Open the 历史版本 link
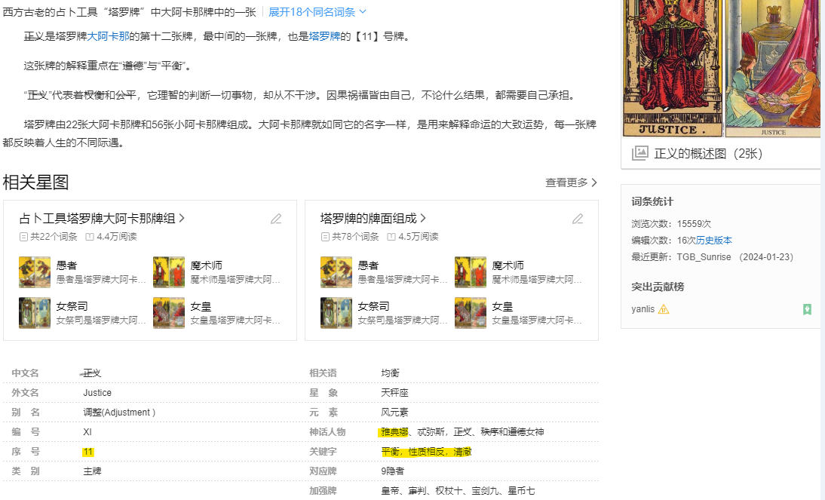825x500 pixels. (x=713, y=241)
